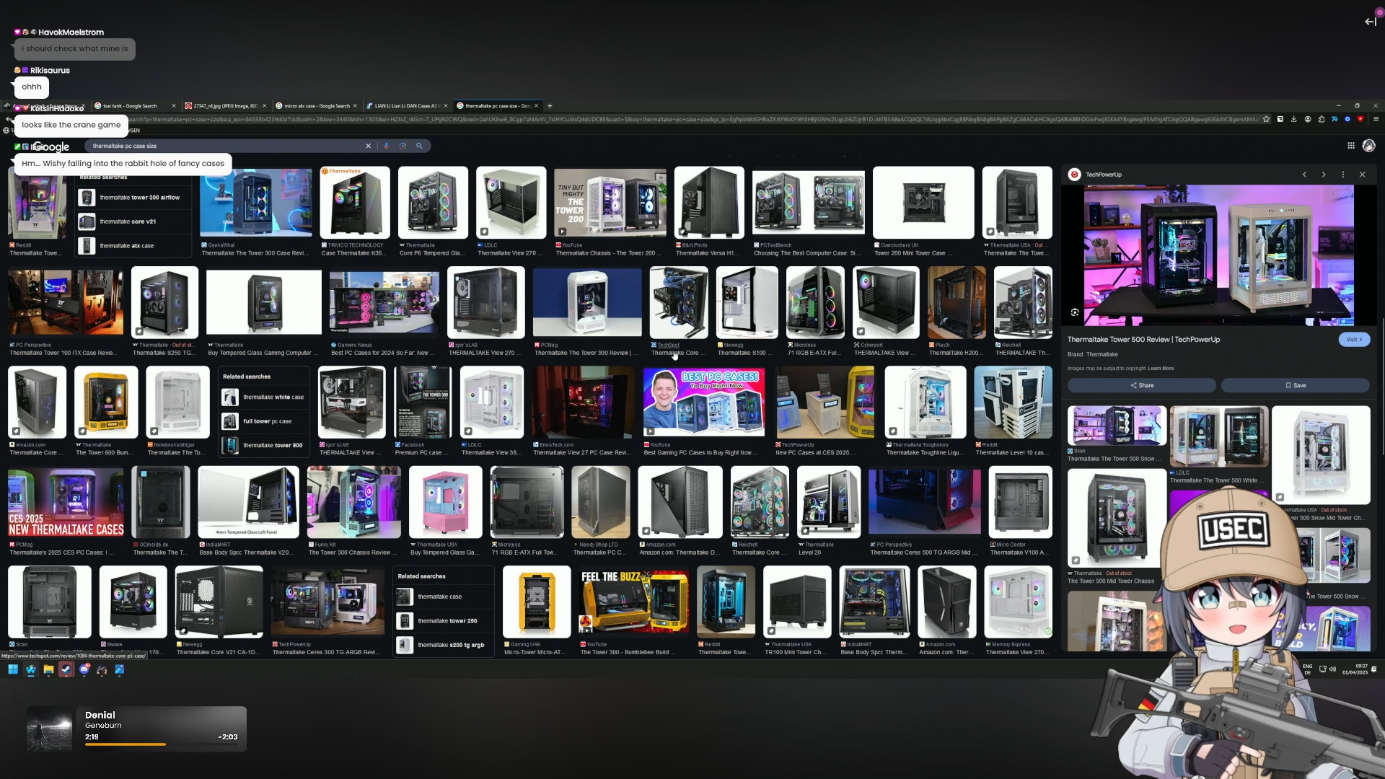Click the magnifier search button in search box
The width and height of the screenshot is (1385, 779).
pyautogui.click(x=419, y=146)
